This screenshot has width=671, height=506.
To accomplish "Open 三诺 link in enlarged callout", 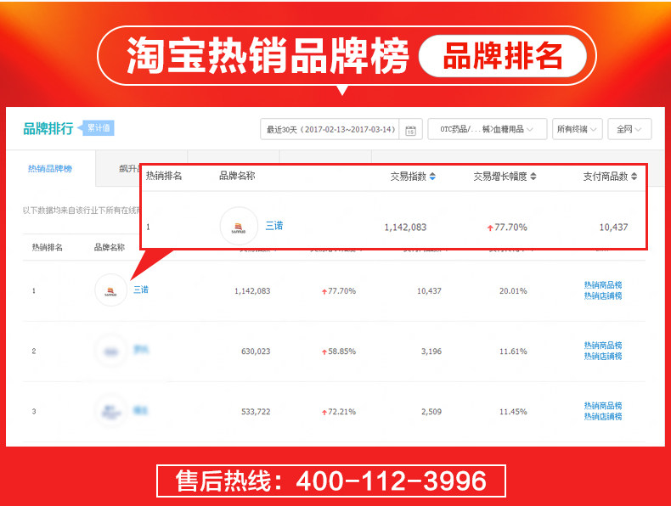I will click(273, 226).
